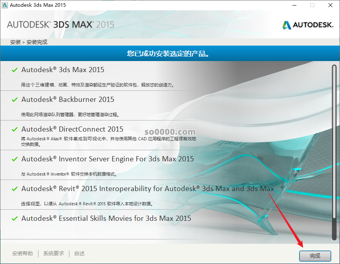Click checkmark beside Revit 2015 Interoperability
340x264 pixels.
click(x=15, y=189)
